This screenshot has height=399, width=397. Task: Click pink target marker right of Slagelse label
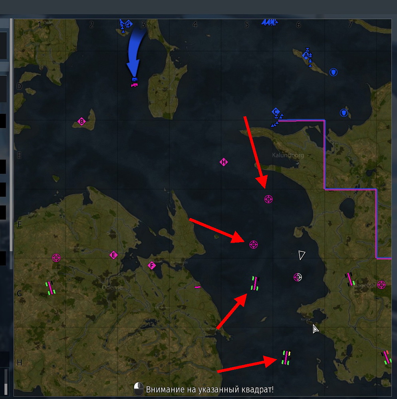pyautogui.click(x=381, y=285)
